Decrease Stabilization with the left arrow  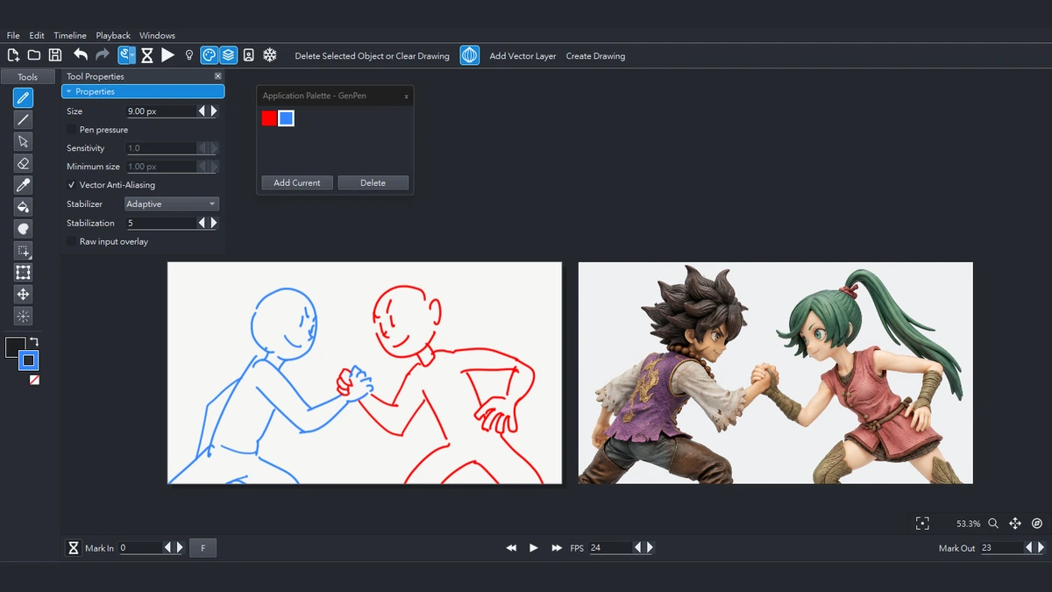pos(202,223)
